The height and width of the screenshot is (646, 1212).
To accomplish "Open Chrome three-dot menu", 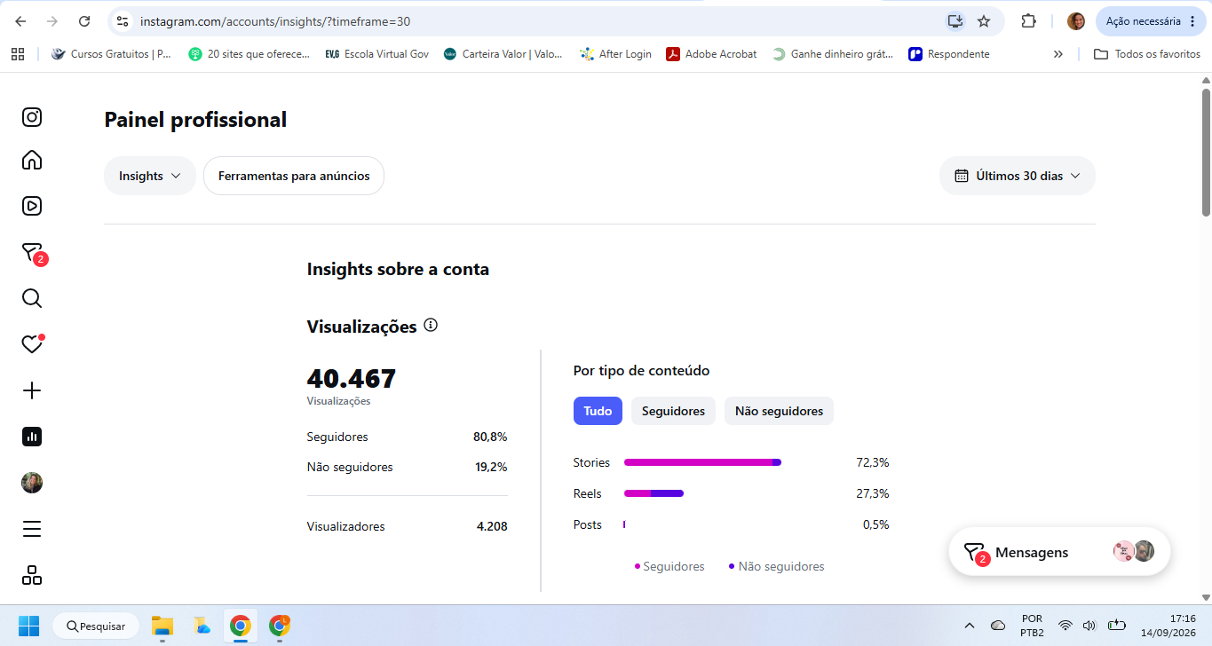I will [1192, 21].
